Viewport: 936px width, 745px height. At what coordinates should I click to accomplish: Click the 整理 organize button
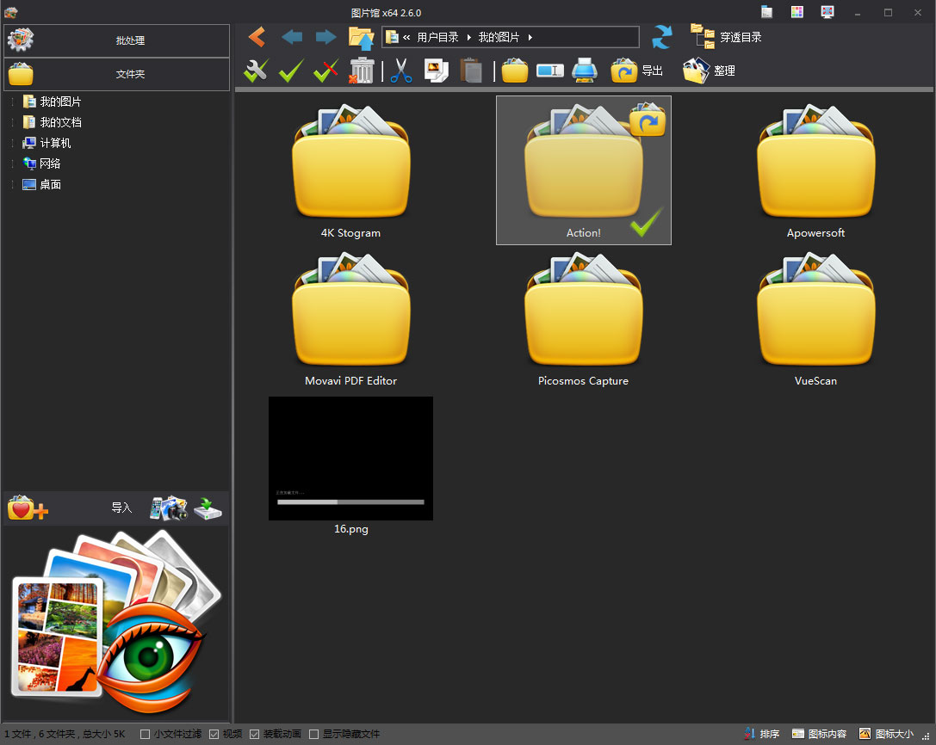[x=710, y=71]
